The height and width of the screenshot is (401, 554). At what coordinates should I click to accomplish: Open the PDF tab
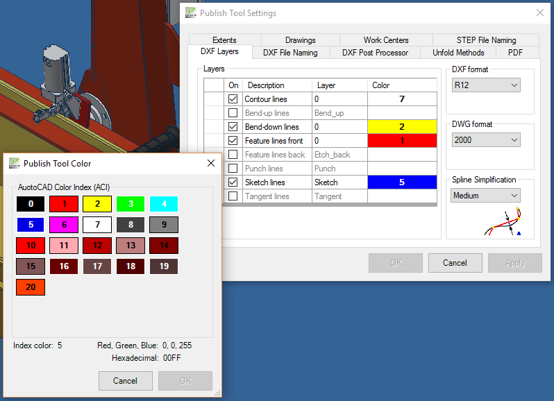515,53
